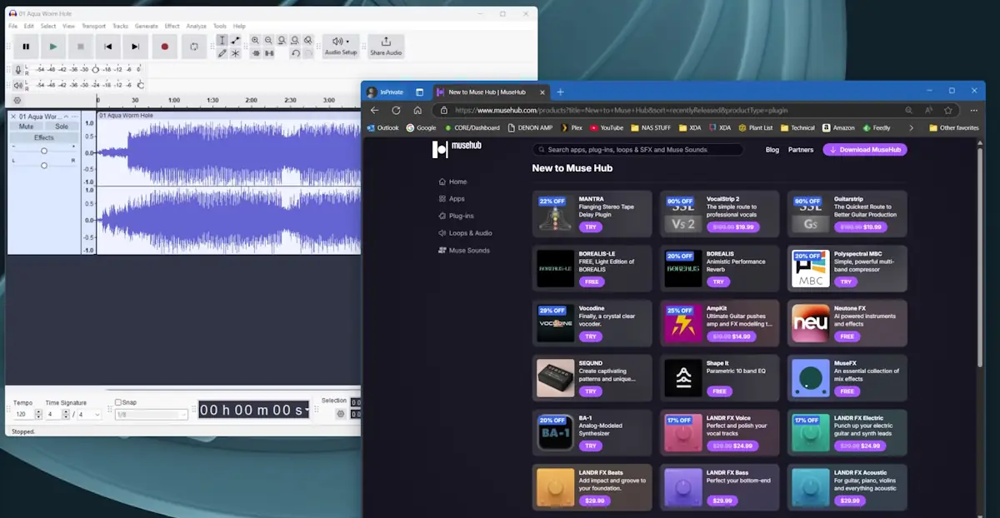Select the Envelope tool

pos(236,40)
